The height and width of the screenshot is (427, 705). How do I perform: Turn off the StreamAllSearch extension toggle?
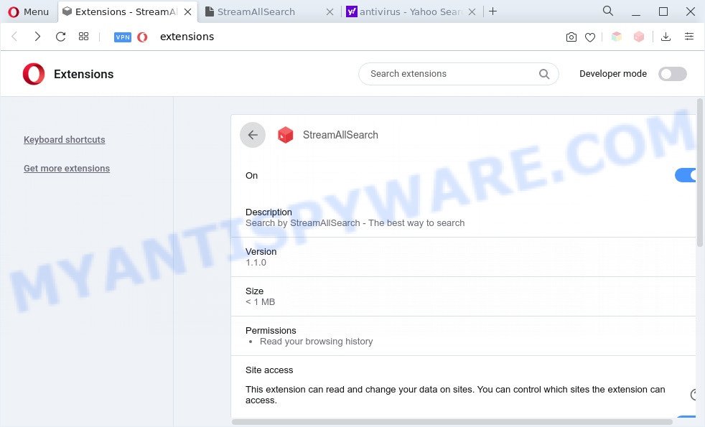click(685, 175)
